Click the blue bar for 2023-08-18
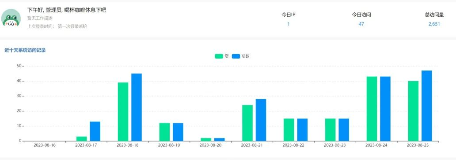This screenshot has width=456, height=160. 137,107
